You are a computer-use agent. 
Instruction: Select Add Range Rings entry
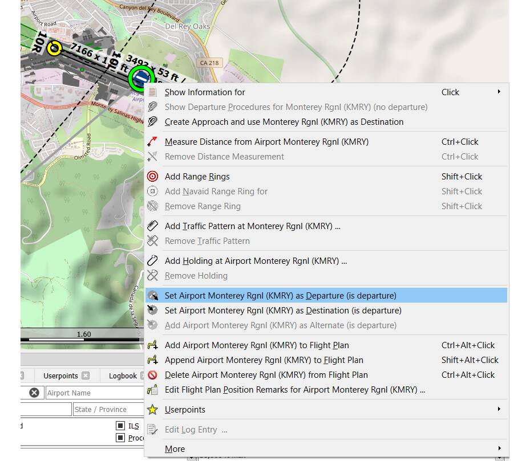click(326, 177)
